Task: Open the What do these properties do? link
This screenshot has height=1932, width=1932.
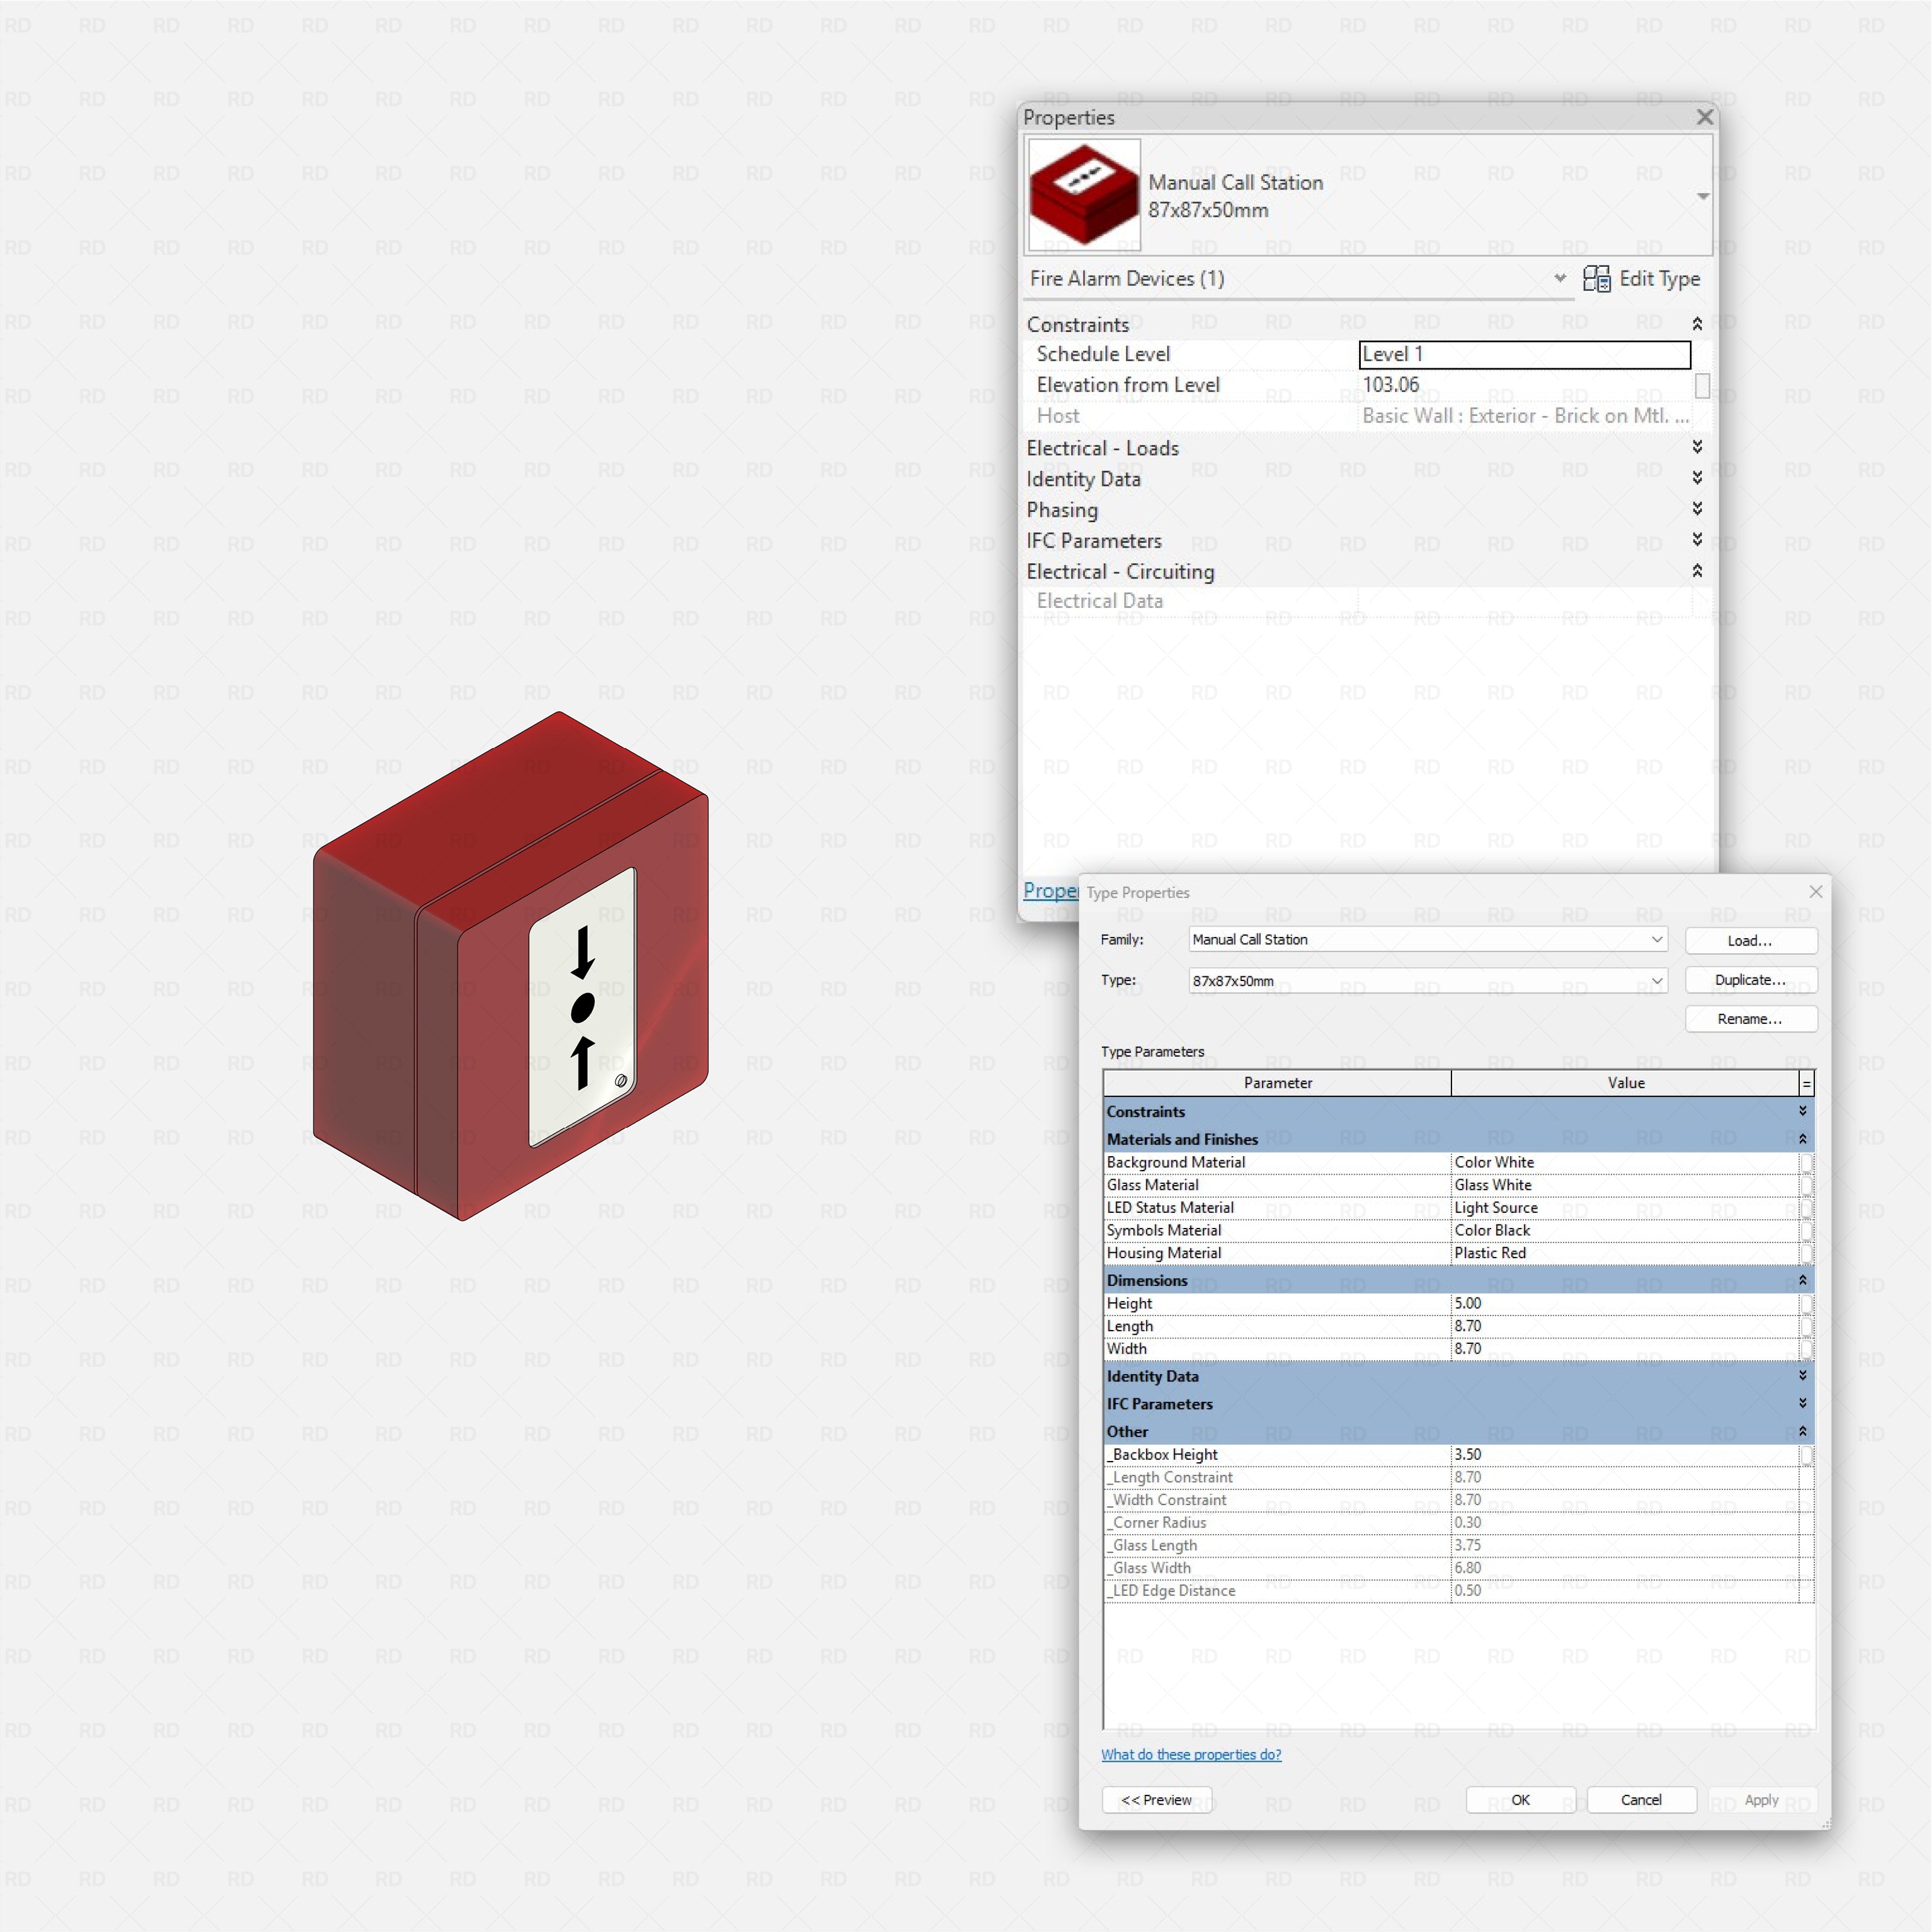Action: pyautogui.click(x=1191, y=1754)
